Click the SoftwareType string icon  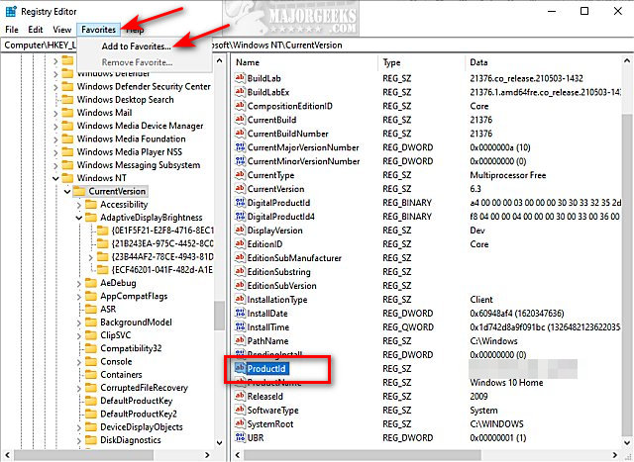(x=240, y=410)
